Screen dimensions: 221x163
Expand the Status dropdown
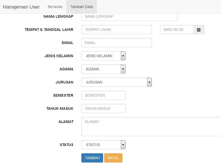click(103, 145)
